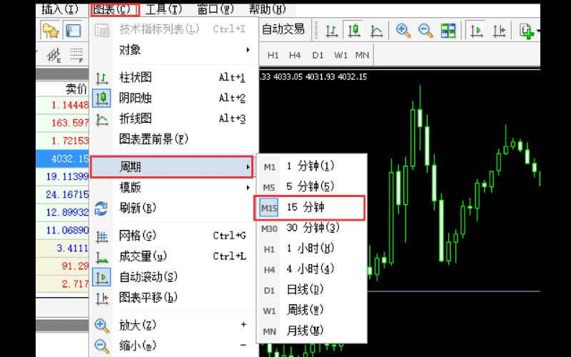Select 月线(M) period
The image size is (571, 357).
pyautogui.click(x=312, y=331)
